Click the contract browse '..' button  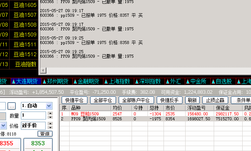coord(12,106)
